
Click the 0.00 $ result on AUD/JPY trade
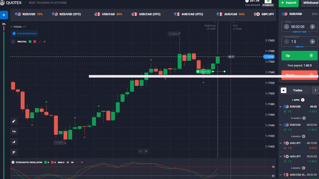click(x=313, y=148)
